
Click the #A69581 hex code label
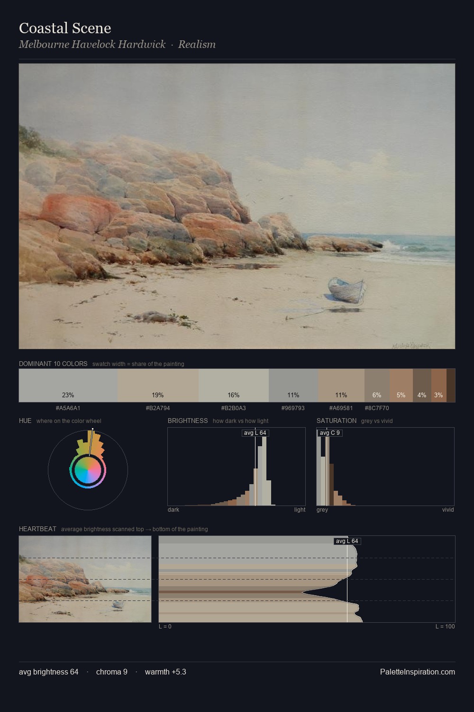[341, 408]
